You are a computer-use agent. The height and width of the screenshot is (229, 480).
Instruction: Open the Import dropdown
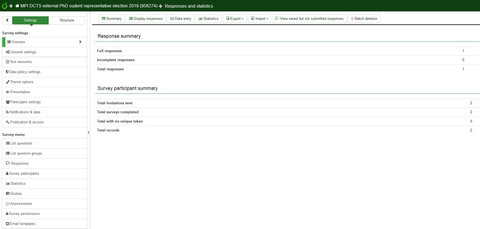pos(259,19)
